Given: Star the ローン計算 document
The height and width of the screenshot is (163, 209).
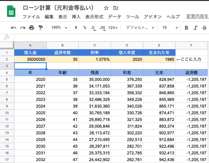Looking at the screenshot, I should pos(106,8).
